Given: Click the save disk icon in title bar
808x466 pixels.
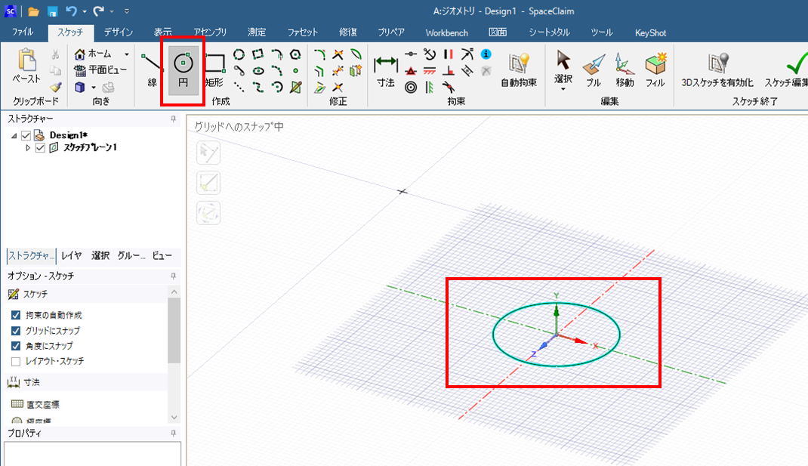Looking at the screenshot, I should [x=53, y=11].
